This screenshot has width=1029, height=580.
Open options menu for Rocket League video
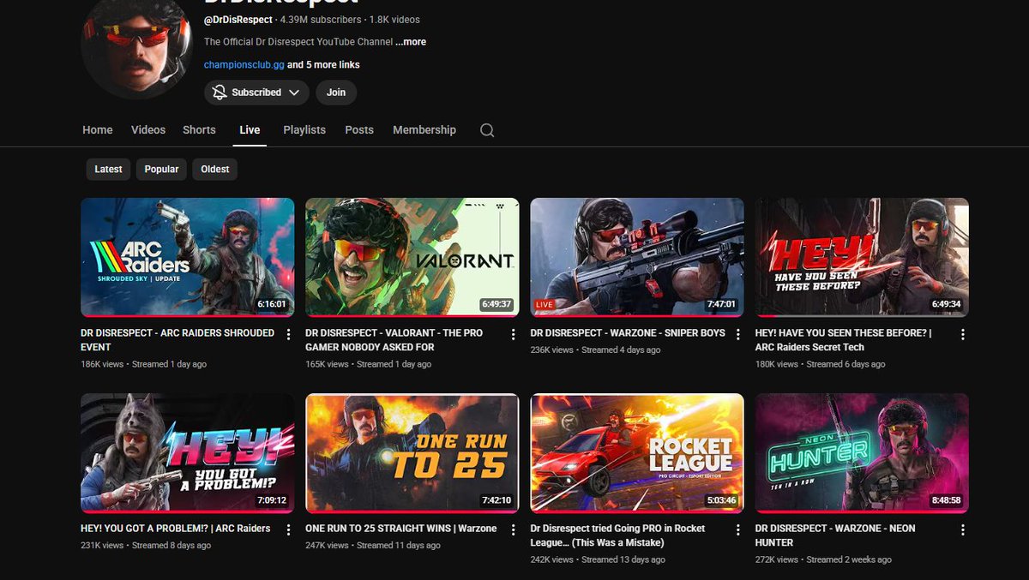[737, 529]
